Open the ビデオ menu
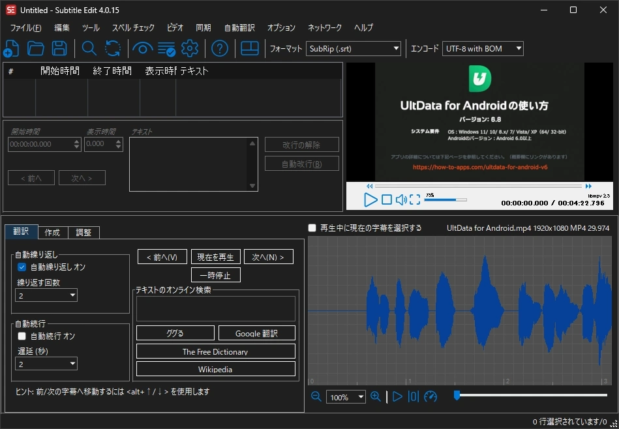619x429 pixels. pyautogui.click(x=175, y=27)
